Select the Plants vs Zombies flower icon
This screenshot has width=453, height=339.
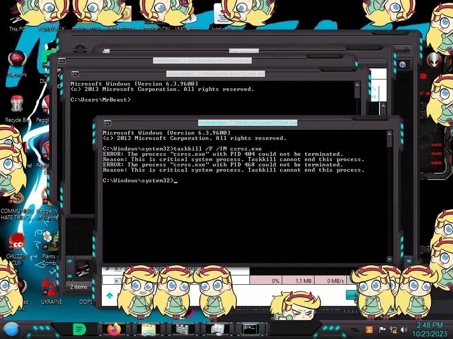pos(50,247)
